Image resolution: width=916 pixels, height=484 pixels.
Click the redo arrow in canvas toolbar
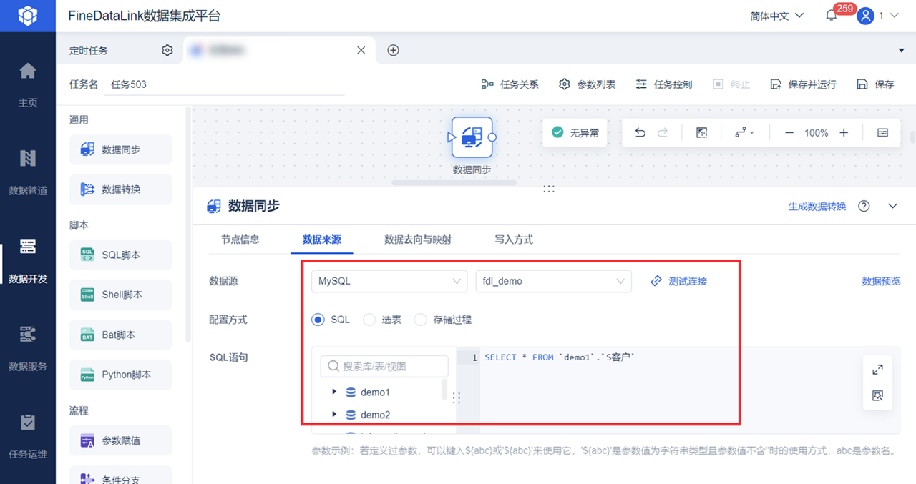tap(663, 133)
